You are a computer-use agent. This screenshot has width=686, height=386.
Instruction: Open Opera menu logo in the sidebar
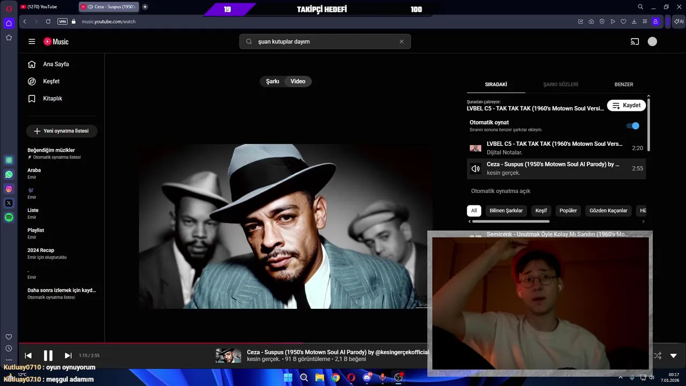(9, 8)
